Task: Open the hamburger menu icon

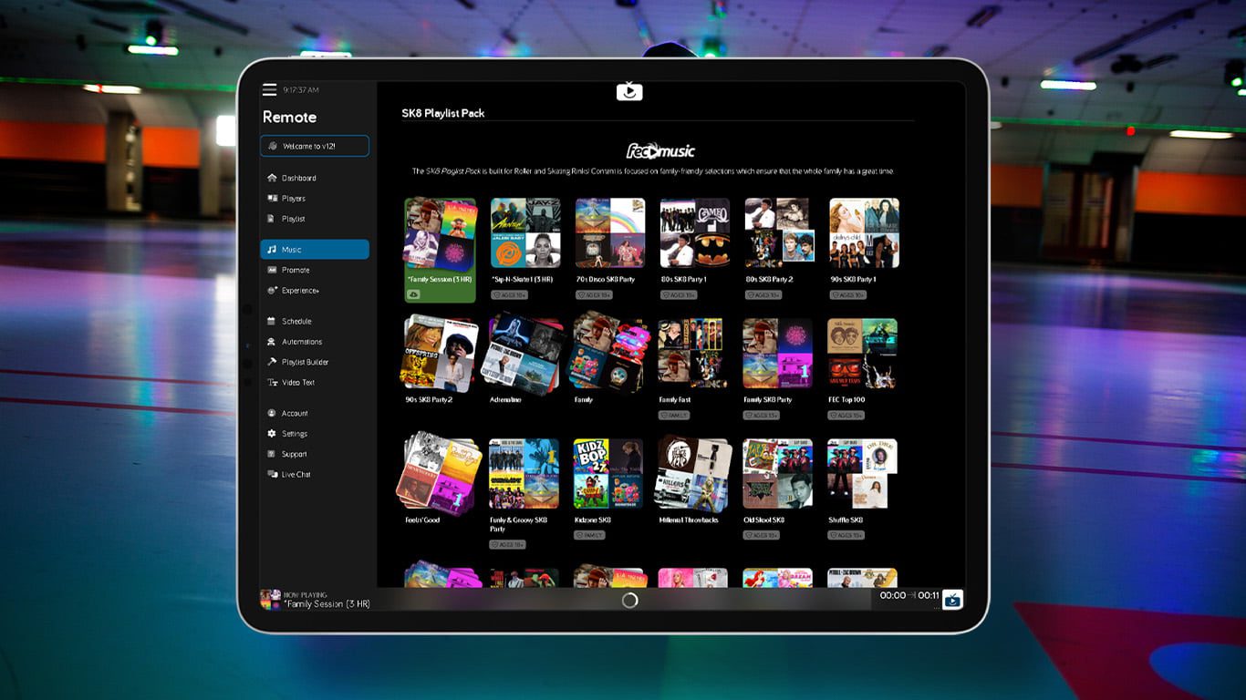Action: coord(269,89)
